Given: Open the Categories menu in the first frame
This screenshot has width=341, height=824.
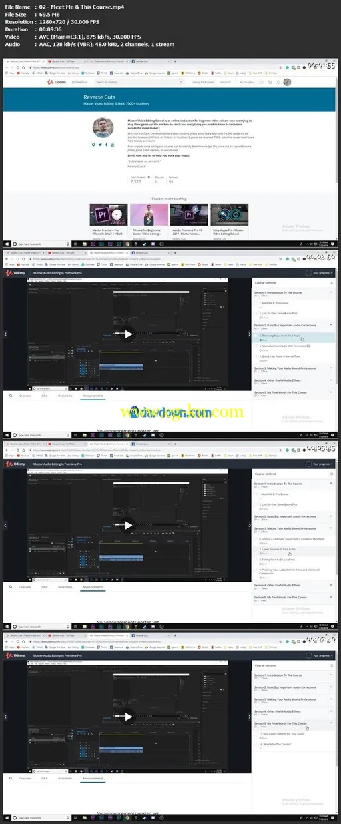Looking at the screenshot, I should (x=80, y=82).
